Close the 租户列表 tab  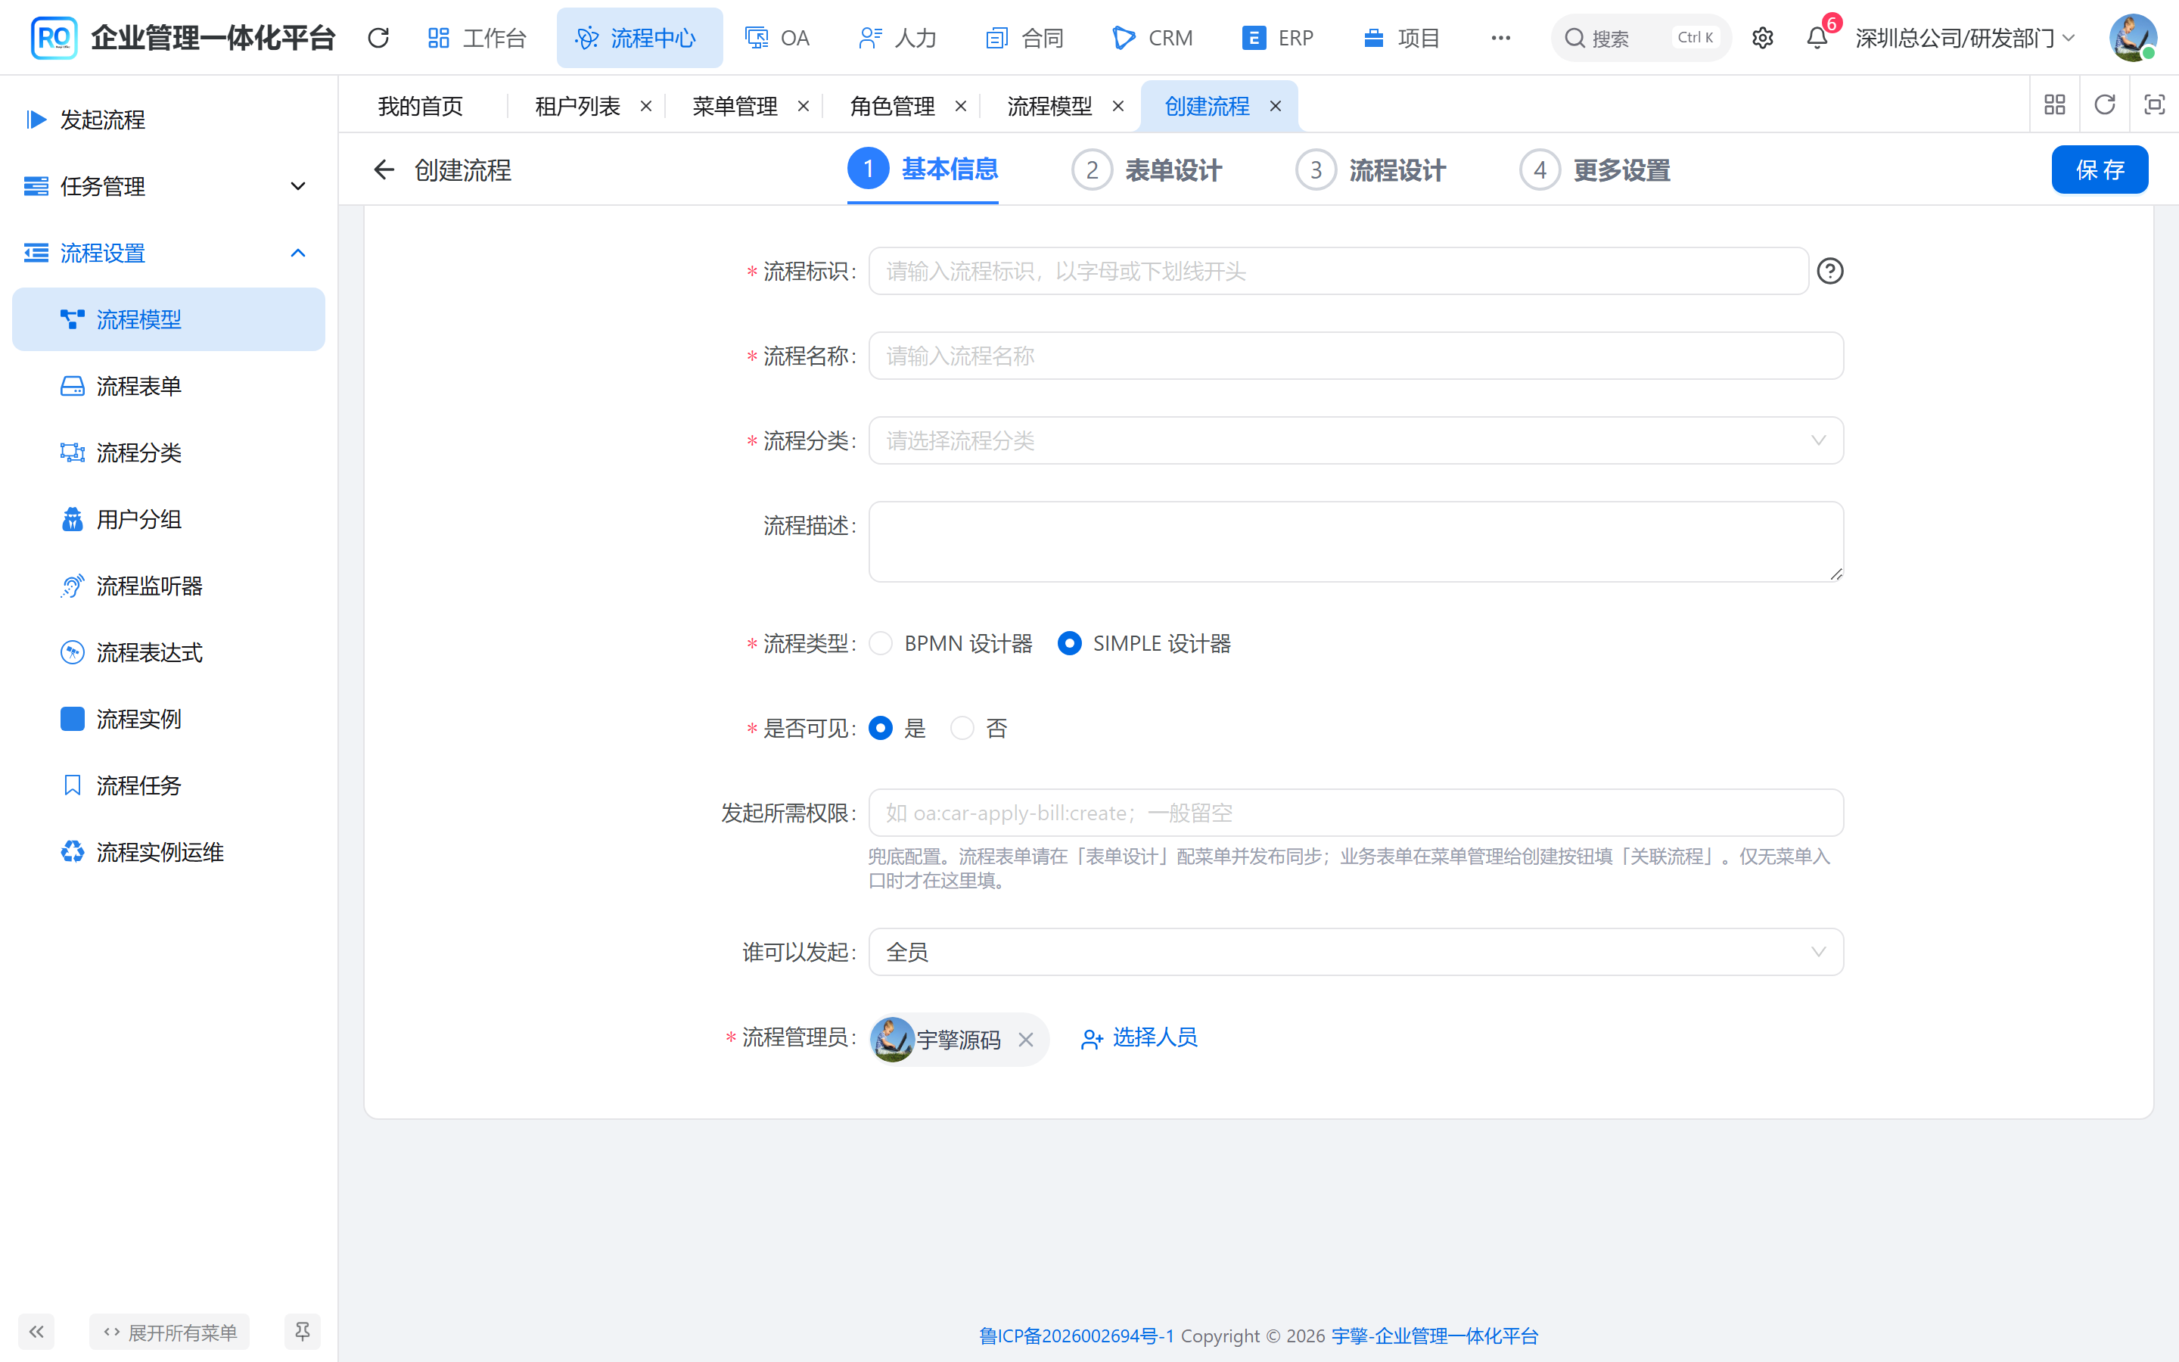645,106
